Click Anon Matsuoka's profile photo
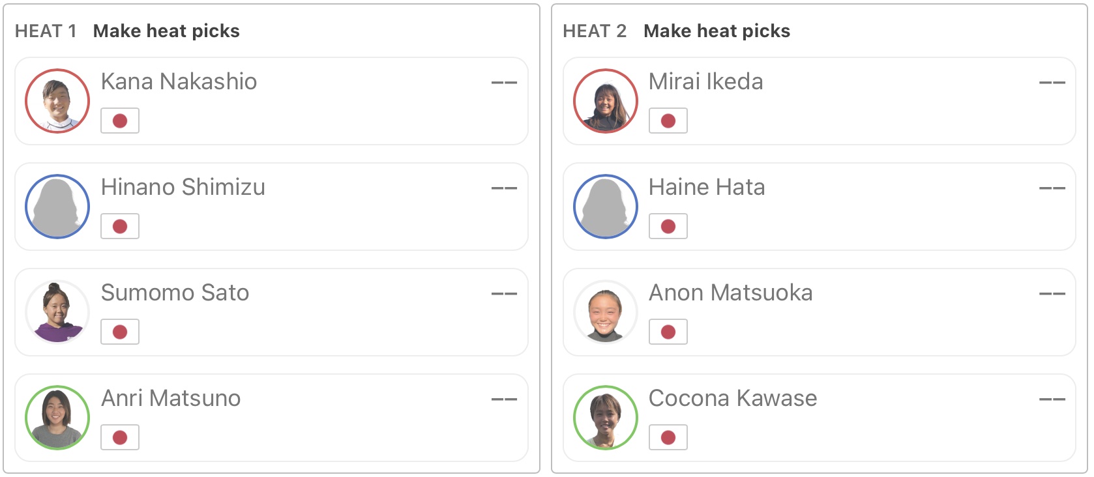 605,312
